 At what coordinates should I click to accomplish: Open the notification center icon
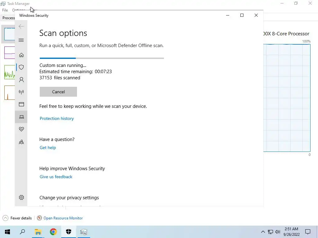308,232
